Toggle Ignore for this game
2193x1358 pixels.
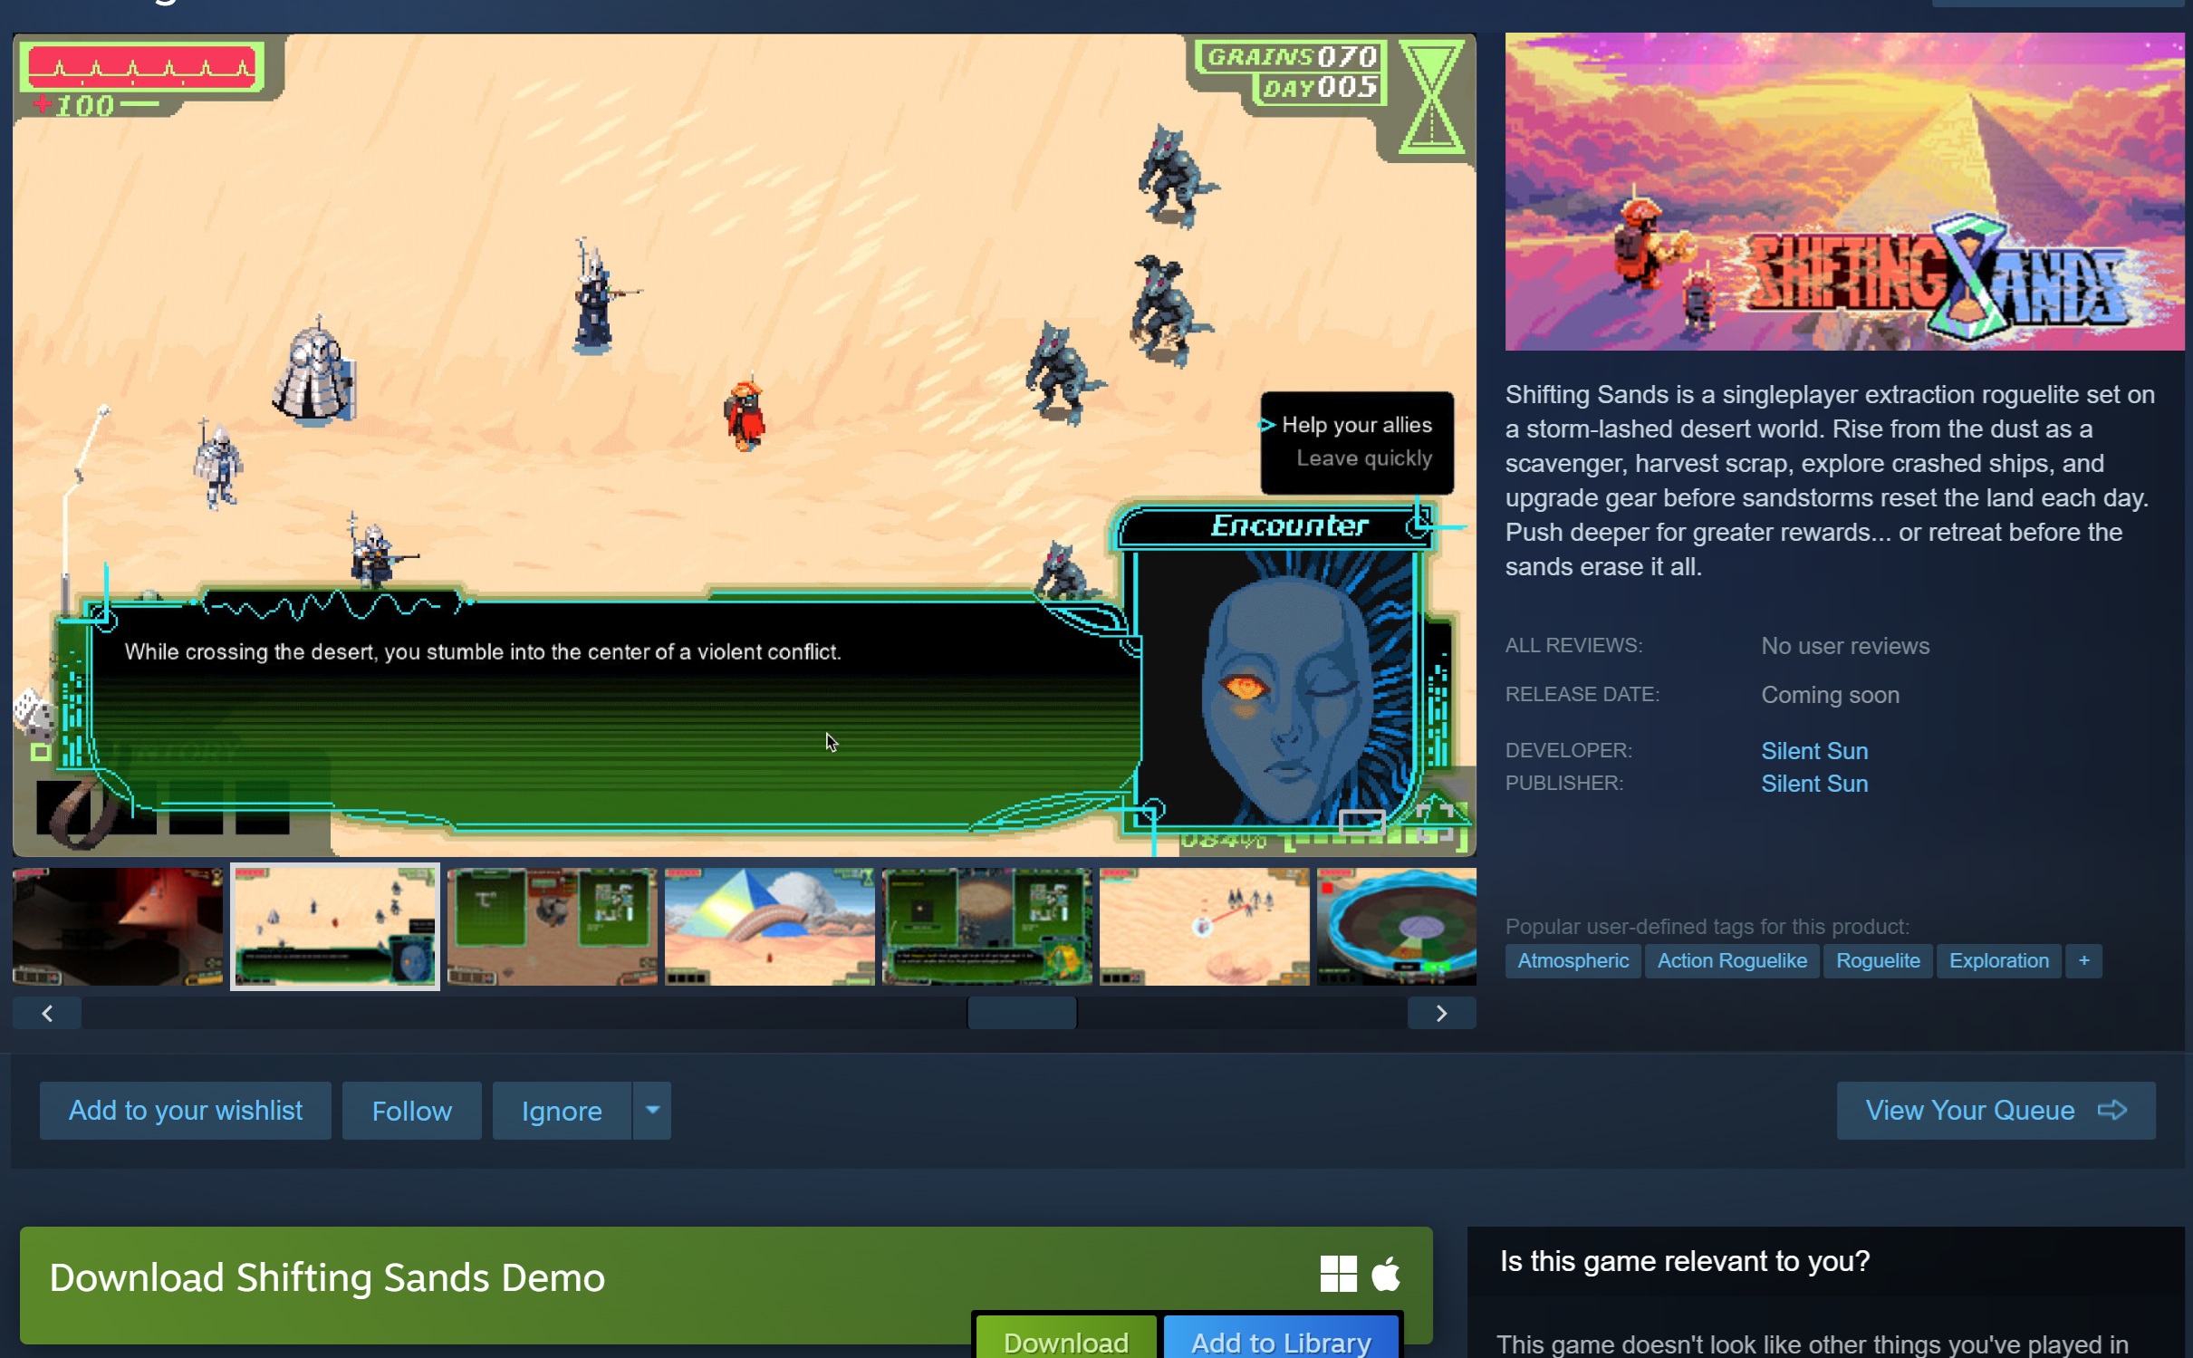pyautogui.click(x=562, y=1110)
